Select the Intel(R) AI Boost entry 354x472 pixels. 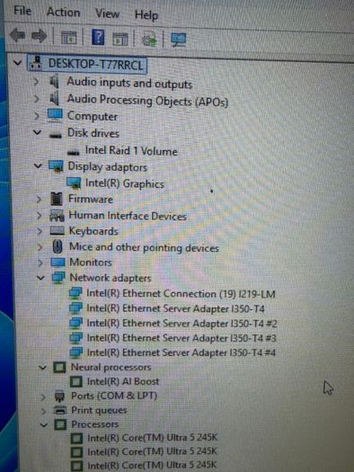tap(123, 382)
